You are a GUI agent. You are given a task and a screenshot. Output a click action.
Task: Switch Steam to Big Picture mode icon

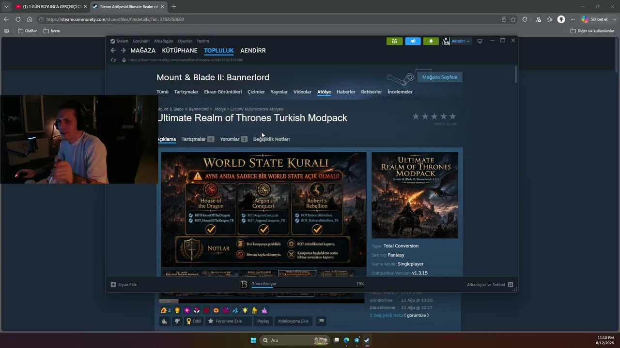coord(480,41)
